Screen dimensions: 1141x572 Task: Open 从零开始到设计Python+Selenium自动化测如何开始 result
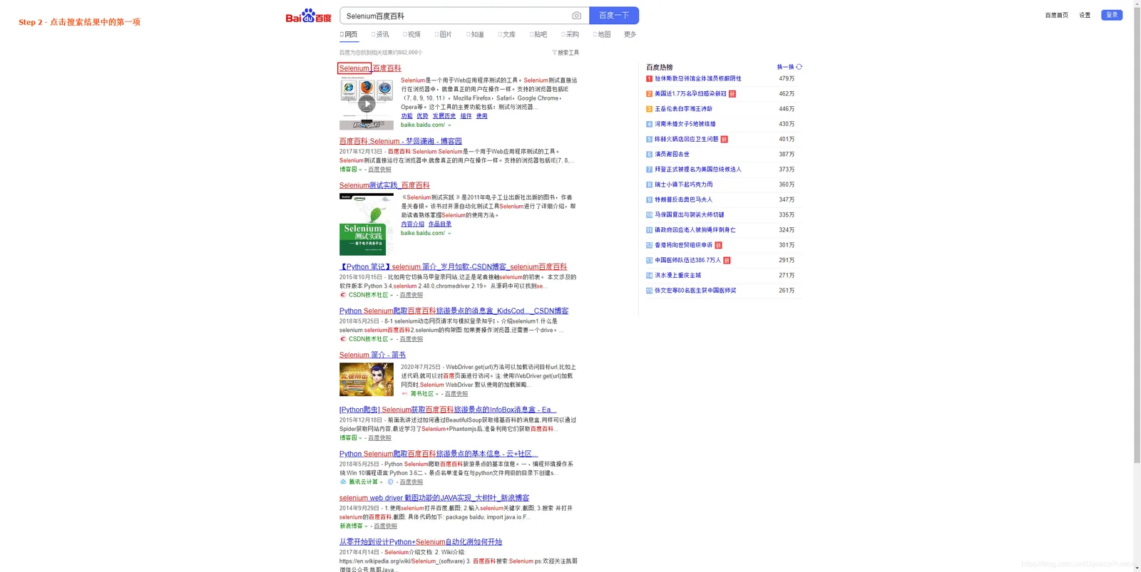point(421,542)
